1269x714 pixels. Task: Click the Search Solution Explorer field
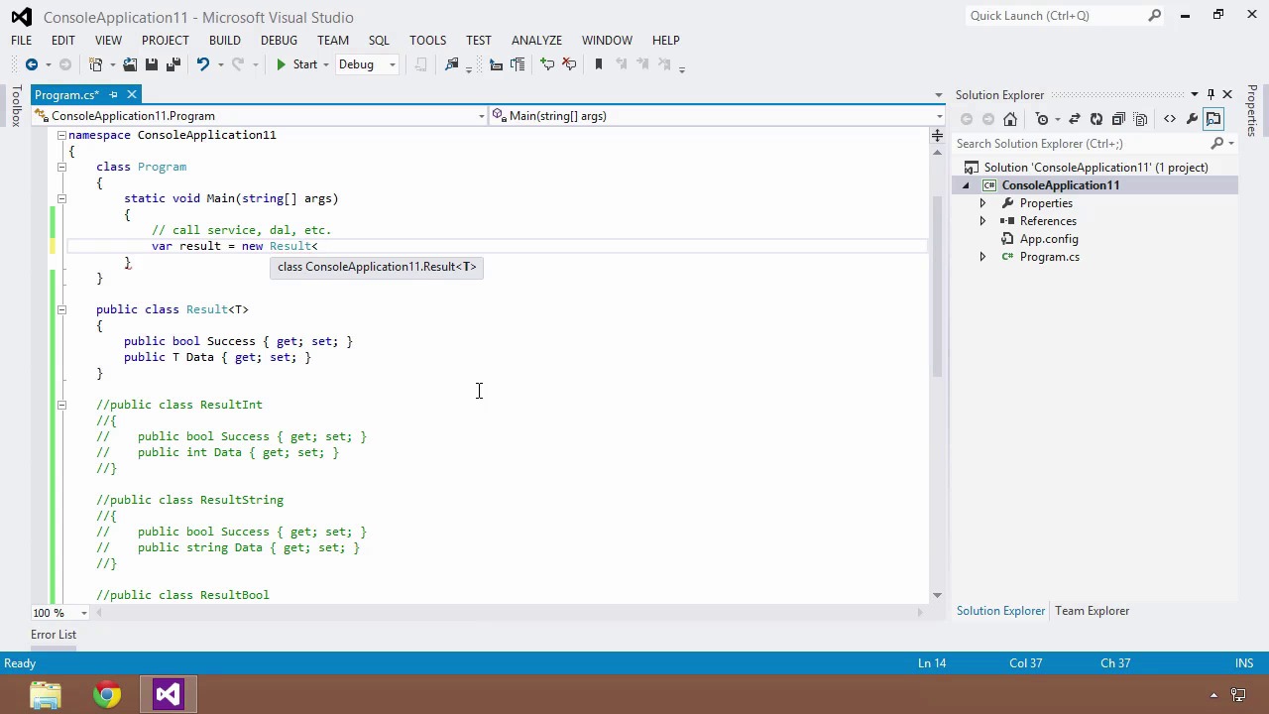[x=1081, y=144]
